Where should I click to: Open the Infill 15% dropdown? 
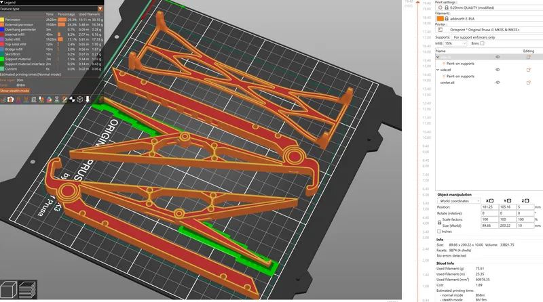[455, 43]
